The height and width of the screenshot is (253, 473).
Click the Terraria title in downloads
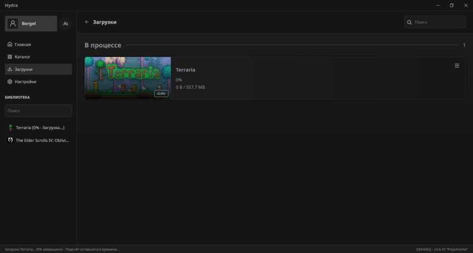185,70
